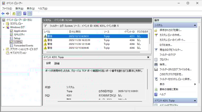Open the 操作 menu
202x112 pixels.
tap(19, 8)
